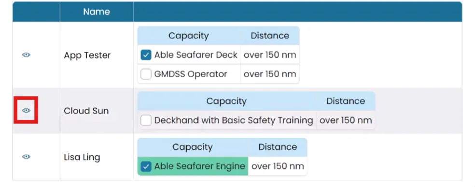Check the GMDSS Operator checkbox
Image resolution: width=475 pixels, height=187 pixels.
click(x=146, y=74)
